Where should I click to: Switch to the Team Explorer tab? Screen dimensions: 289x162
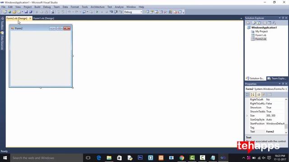click(277, 78)
